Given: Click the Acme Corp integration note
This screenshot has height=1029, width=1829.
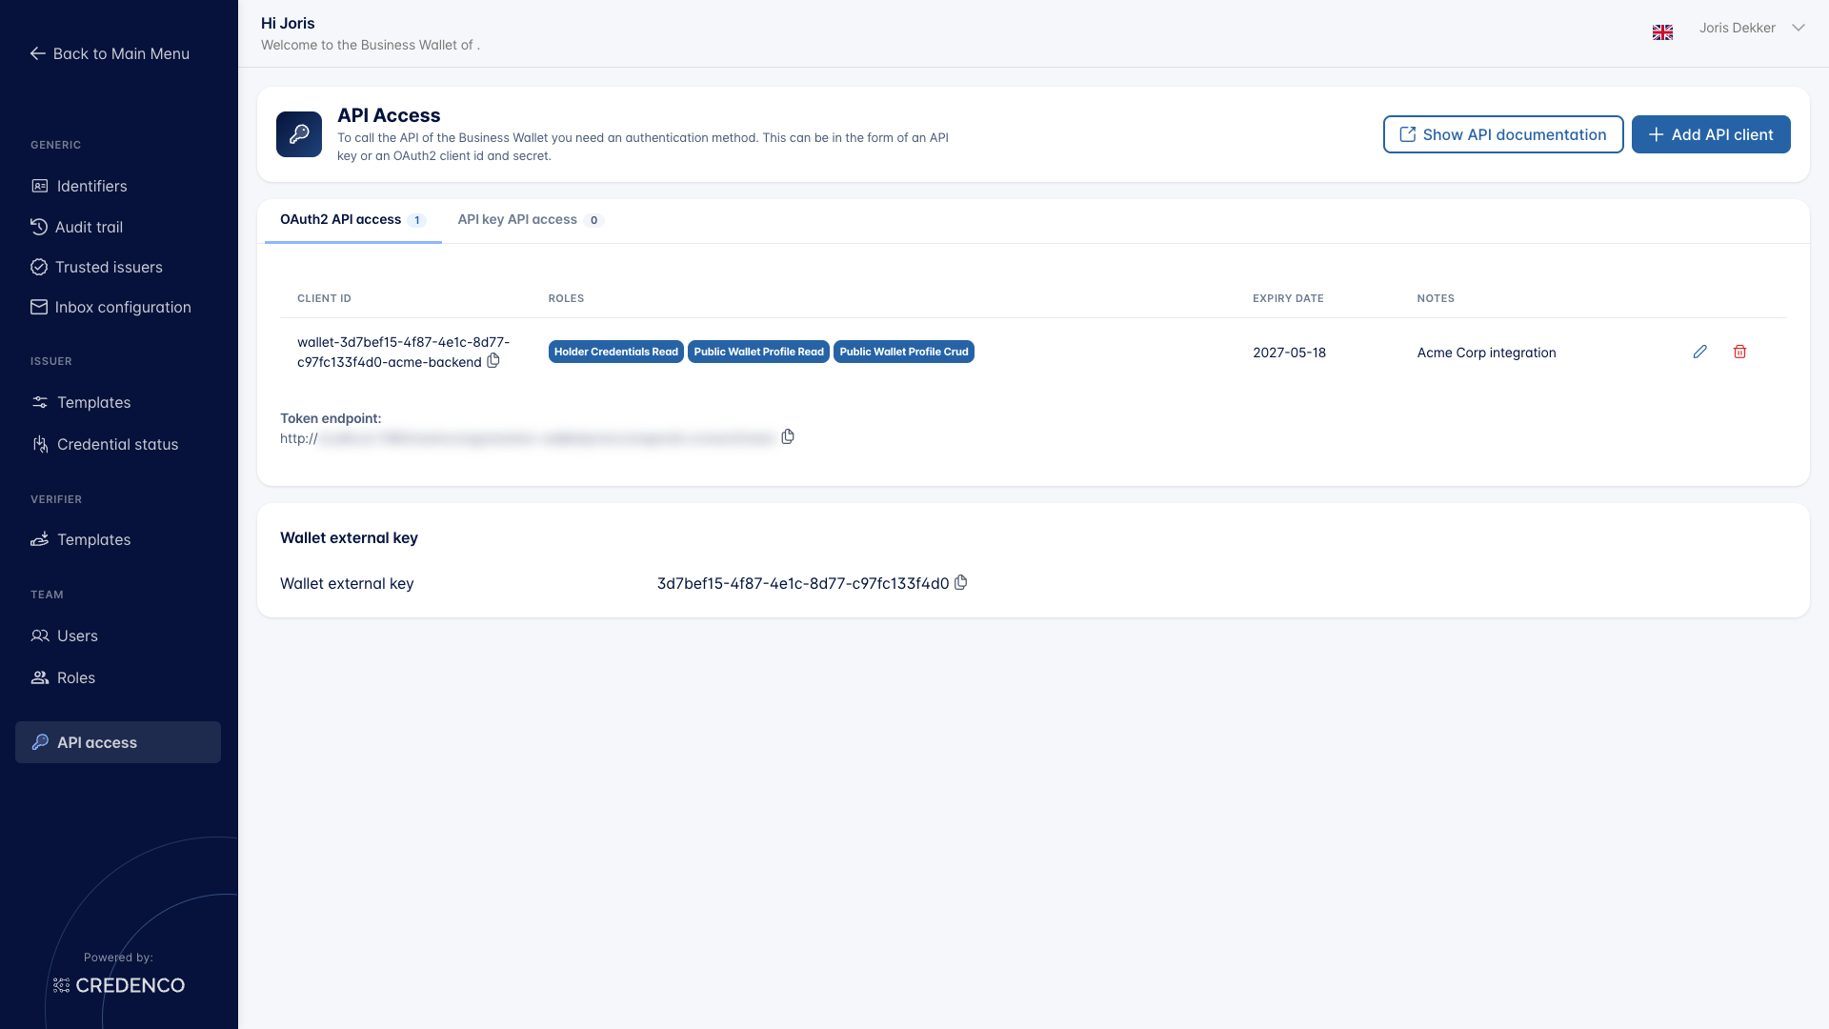Looking at the screenshot, I should point(1486,353).
